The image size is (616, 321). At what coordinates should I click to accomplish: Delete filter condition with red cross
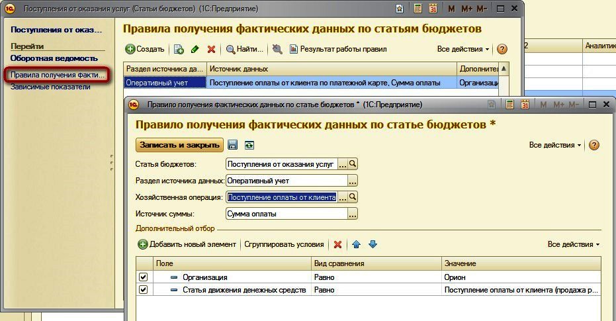click(337, 244)
